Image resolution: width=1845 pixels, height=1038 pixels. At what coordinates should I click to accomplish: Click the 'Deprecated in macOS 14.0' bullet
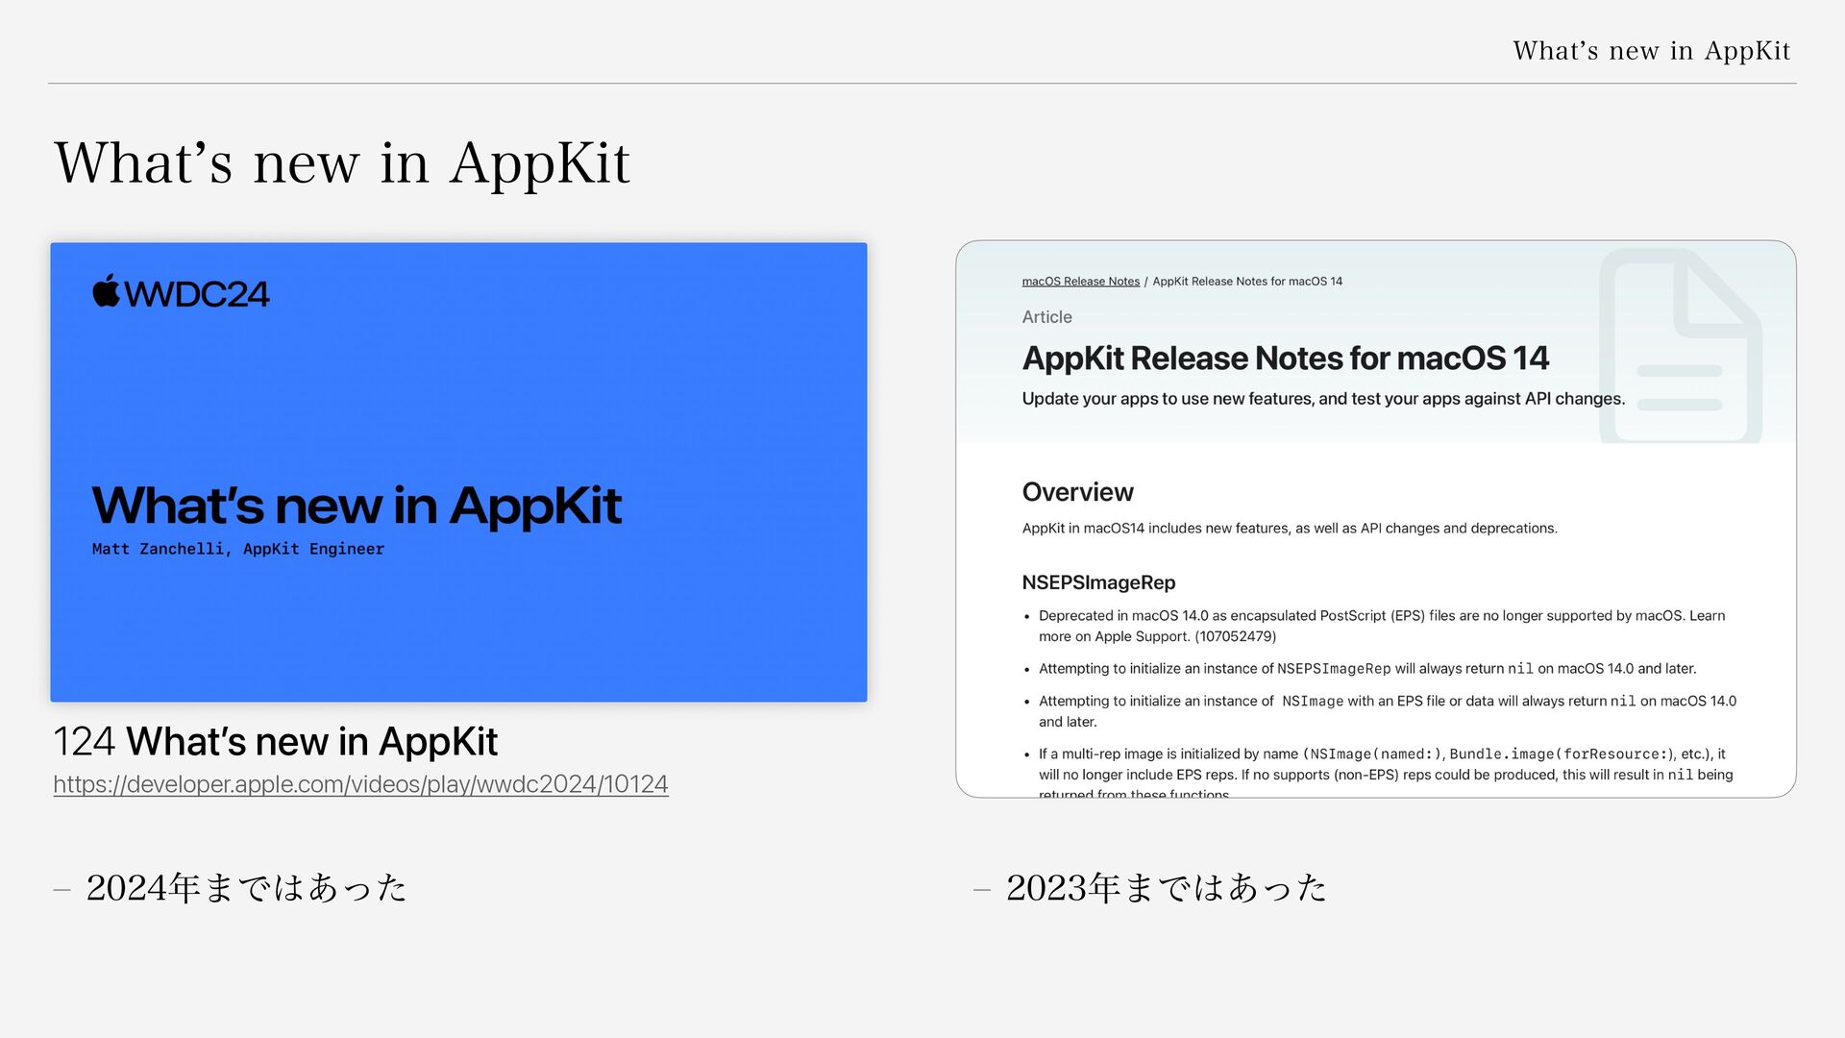coord(1382,626)
